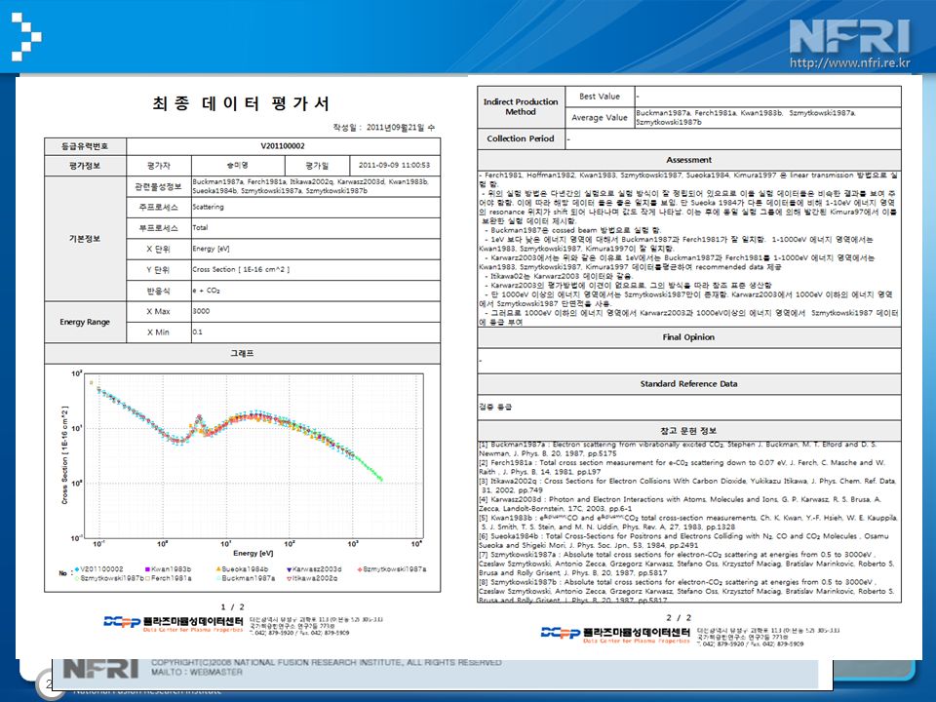Viewport: 936px width, 702px height.
Task: Click the 그래프 section header
Action: coord(243,353)
